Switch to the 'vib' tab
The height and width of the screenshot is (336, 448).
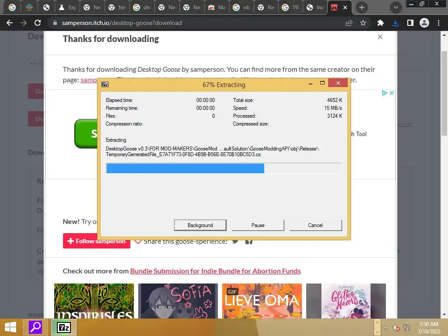pos(241,7)
